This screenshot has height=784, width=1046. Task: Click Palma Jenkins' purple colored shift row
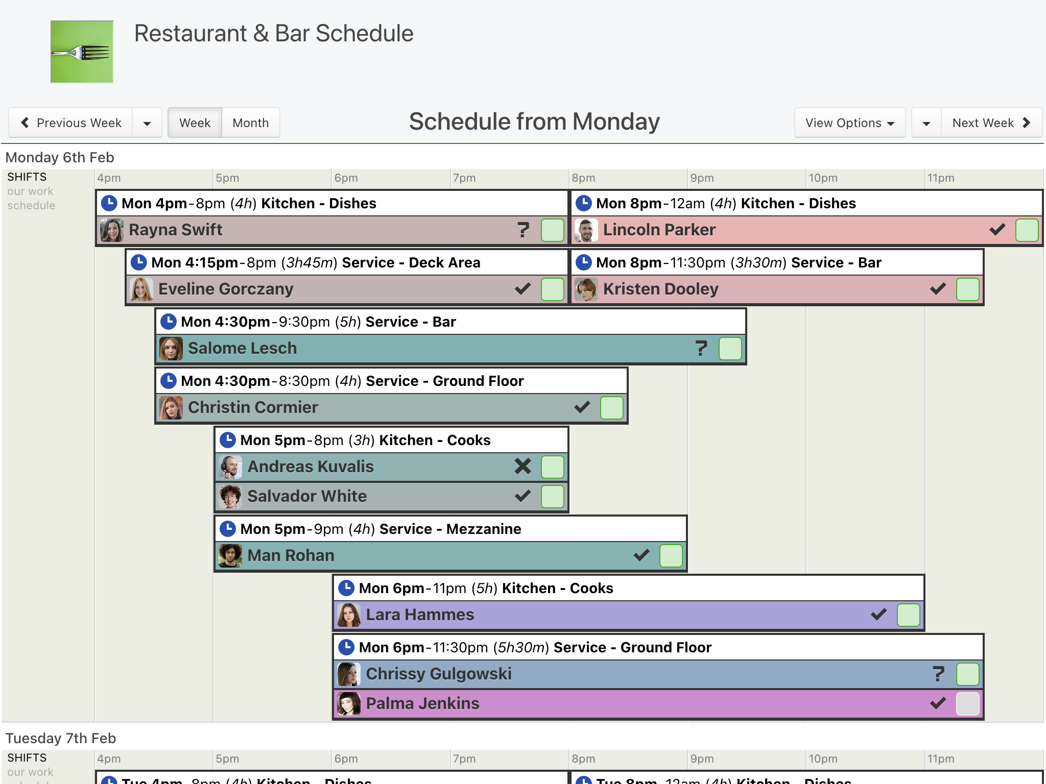point(658,703)
